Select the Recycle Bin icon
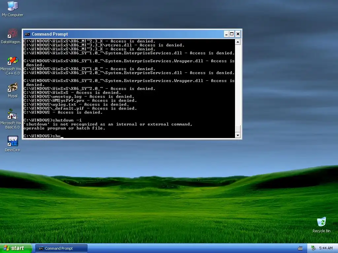The image size is (338, 253). point(321,225)
